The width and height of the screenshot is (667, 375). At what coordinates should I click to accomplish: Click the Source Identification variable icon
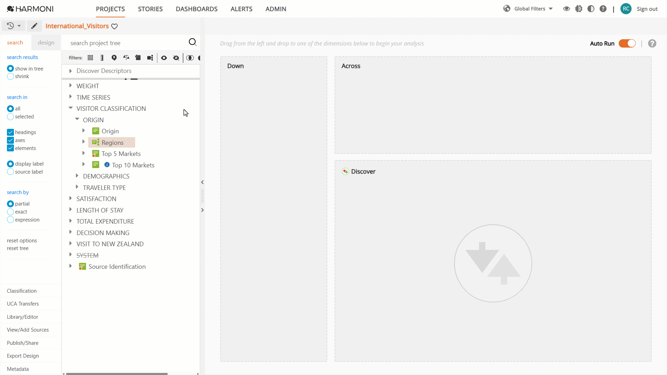point(82,266)
